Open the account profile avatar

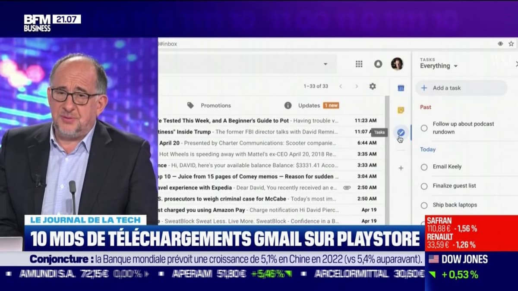click(397, 64)
